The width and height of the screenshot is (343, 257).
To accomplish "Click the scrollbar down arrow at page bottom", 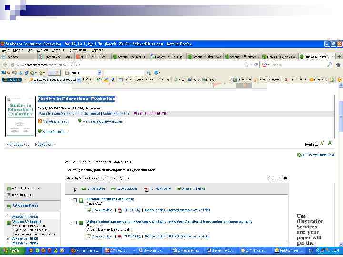I will click(x=341, y=244).
